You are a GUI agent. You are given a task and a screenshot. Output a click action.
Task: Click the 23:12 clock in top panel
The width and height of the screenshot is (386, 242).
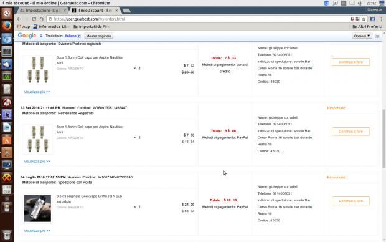coord(371,3)
